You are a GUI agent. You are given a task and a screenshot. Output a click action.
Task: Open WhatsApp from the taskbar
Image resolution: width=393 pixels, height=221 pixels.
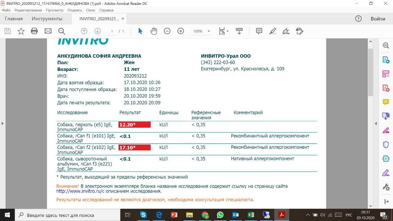220,215
